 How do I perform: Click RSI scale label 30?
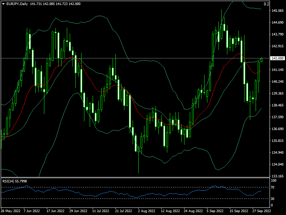point(272,199)
